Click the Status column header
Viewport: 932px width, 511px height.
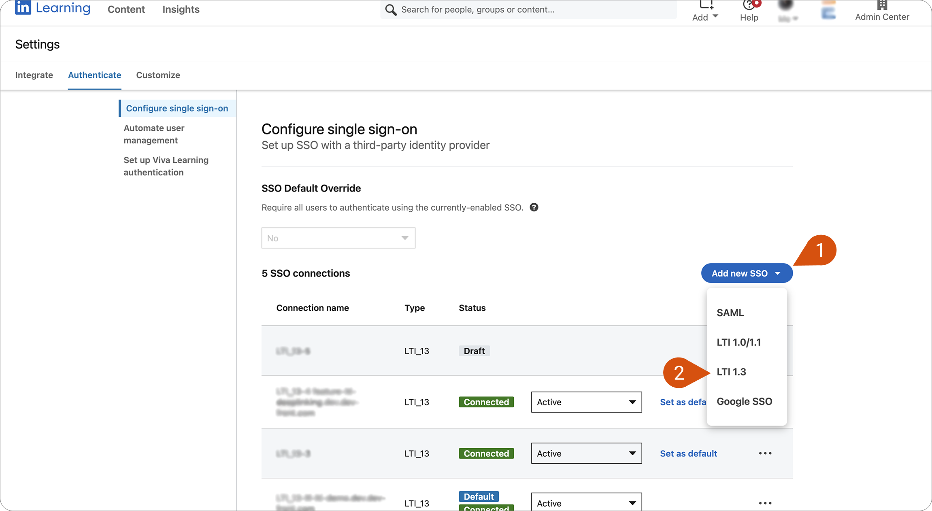[x=472, y=308]
